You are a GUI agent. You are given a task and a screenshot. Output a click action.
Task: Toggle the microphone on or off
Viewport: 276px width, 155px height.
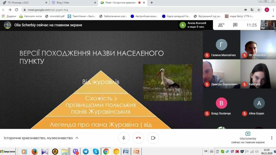124,138
